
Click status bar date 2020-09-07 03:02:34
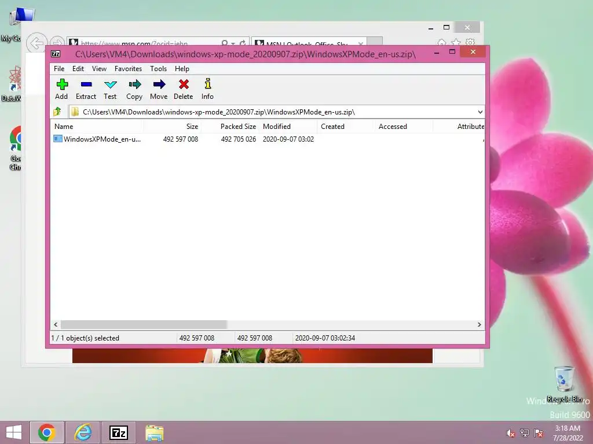click(x=325, y=338)
